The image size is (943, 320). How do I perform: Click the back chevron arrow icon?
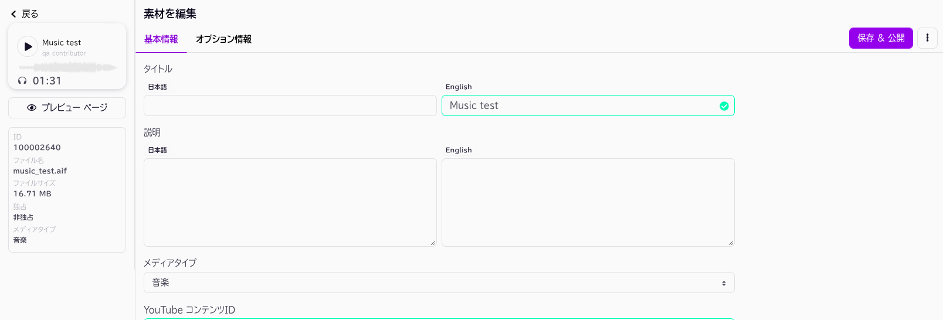coord(13,14)
